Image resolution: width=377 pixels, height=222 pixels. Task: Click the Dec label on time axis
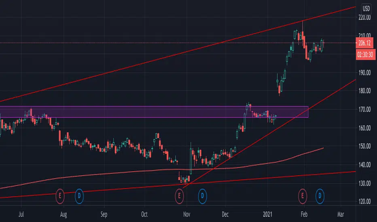pos(225,214)
